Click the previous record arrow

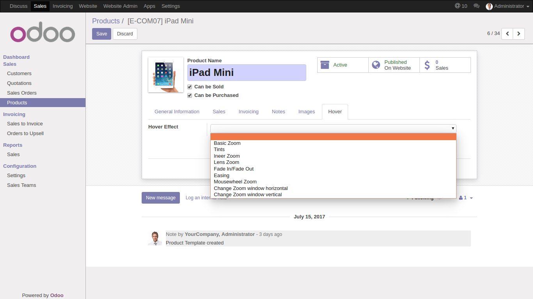point(507,34)
